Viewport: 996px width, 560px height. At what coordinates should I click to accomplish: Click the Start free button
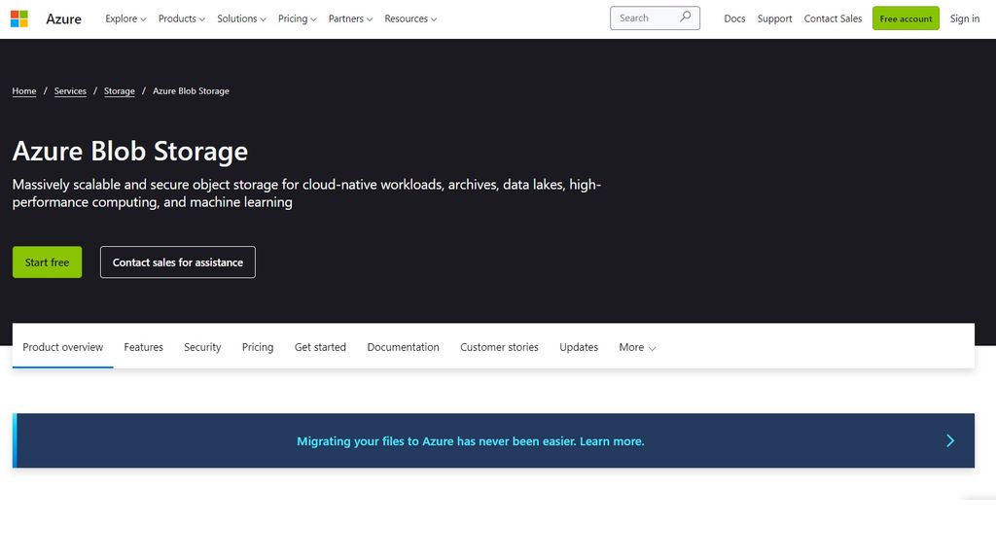pyautogui.click(x=47, y=262)
